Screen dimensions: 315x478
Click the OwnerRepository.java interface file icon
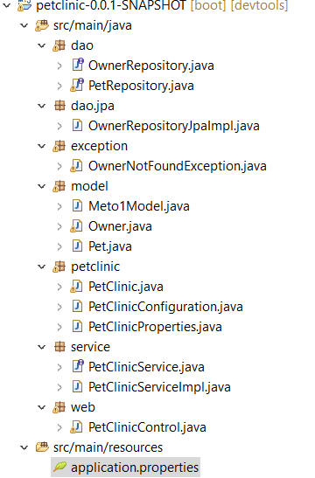[78, 65]
